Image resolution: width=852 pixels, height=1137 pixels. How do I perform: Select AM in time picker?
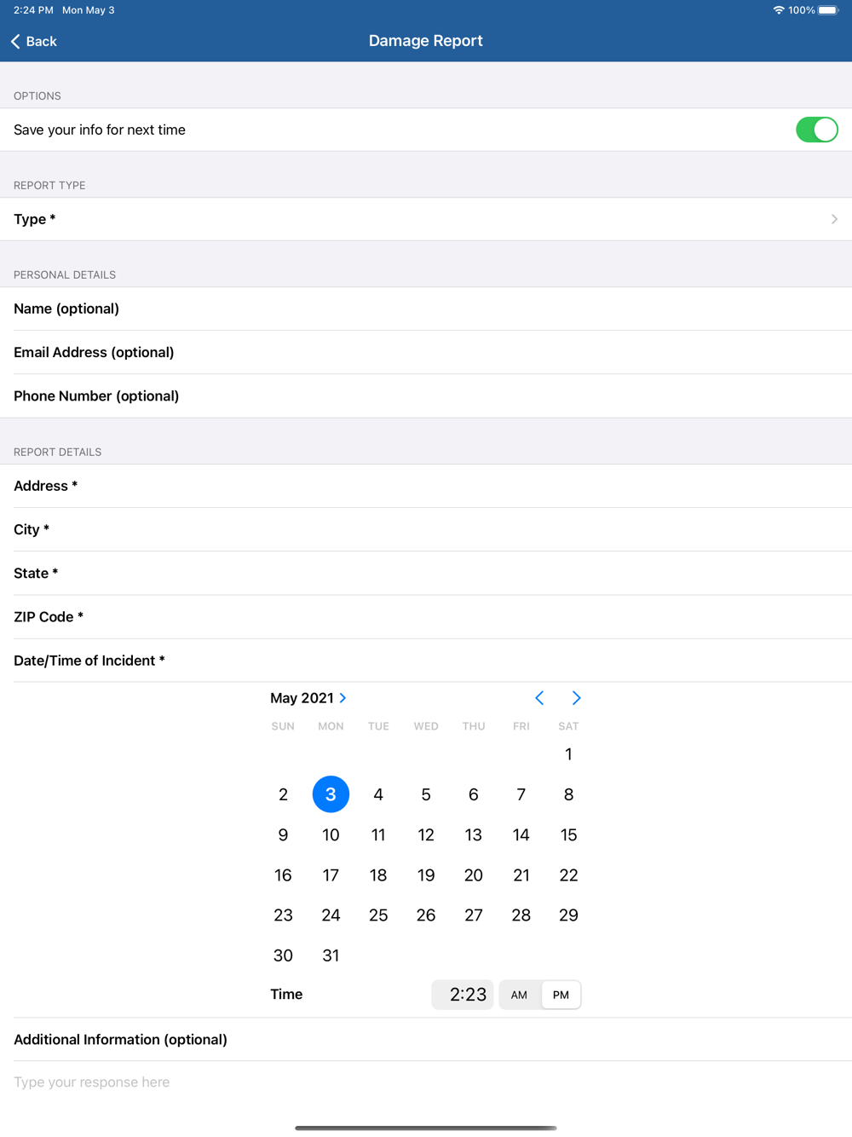click(519, 995)
